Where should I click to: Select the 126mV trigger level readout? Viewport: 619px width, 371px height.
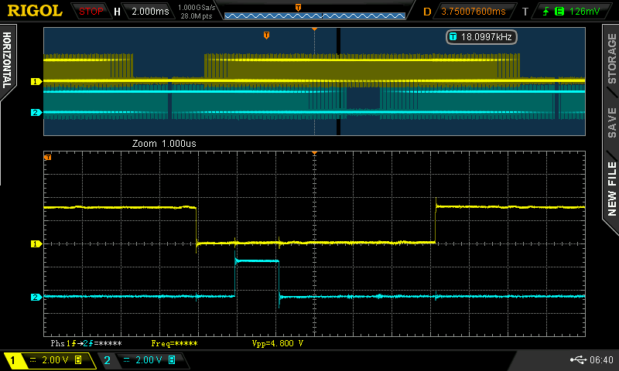point(584,12)
